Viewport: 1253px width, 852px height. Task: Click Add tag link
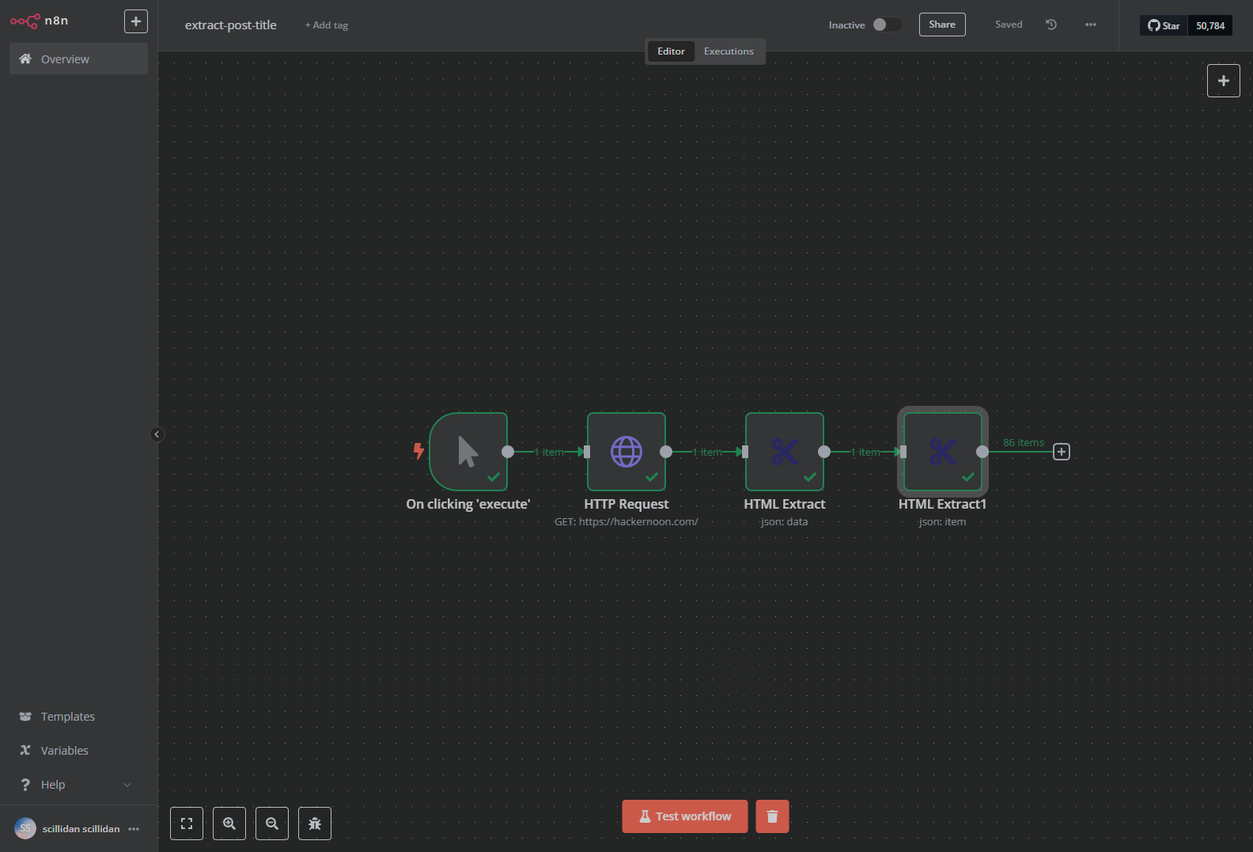click(x=327, y=25)
